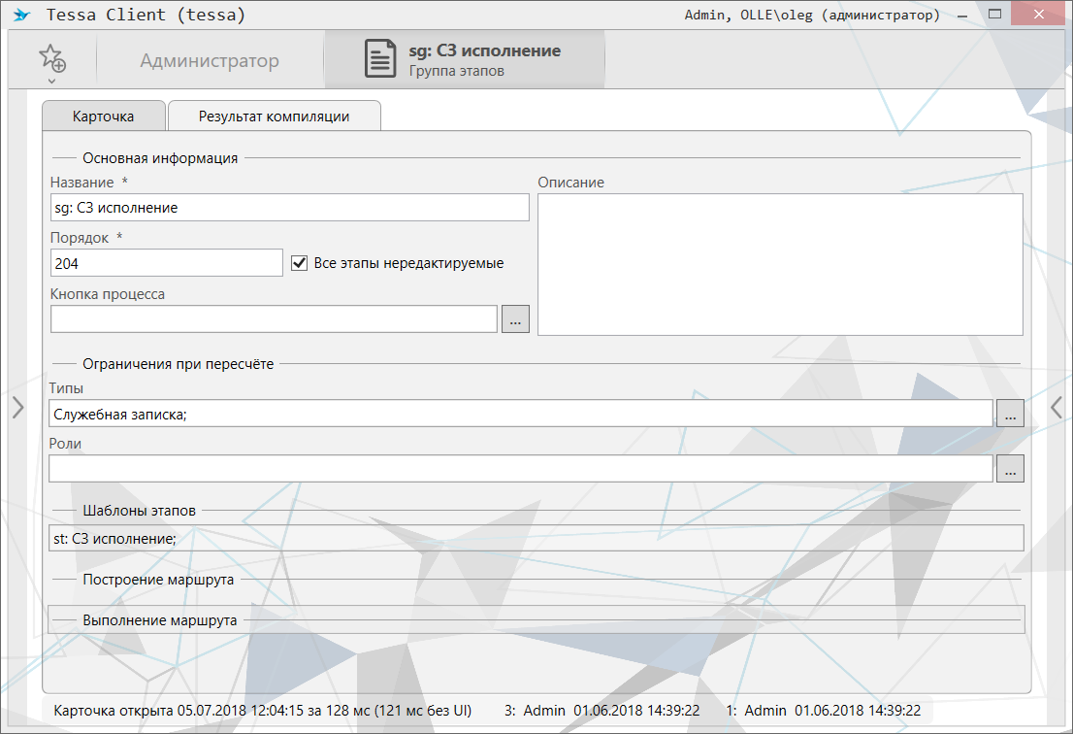Click the favorites star icon
Screen dimensions: 1073x734
[x=51, y=57]
